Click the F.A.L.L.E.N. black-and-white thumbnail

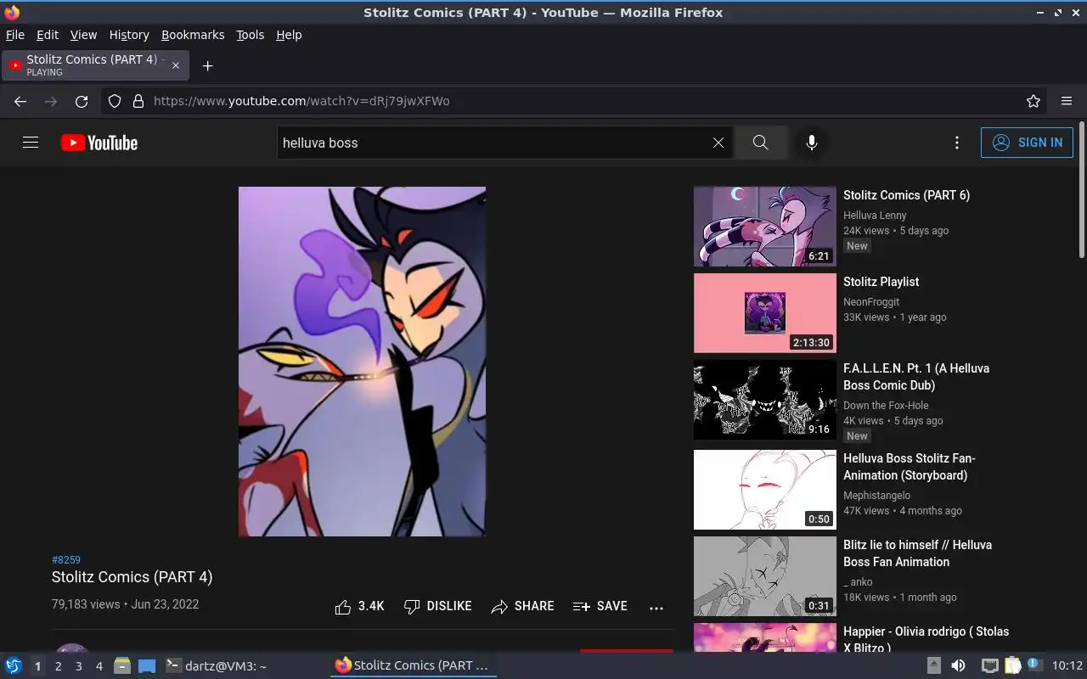[765, 400]
